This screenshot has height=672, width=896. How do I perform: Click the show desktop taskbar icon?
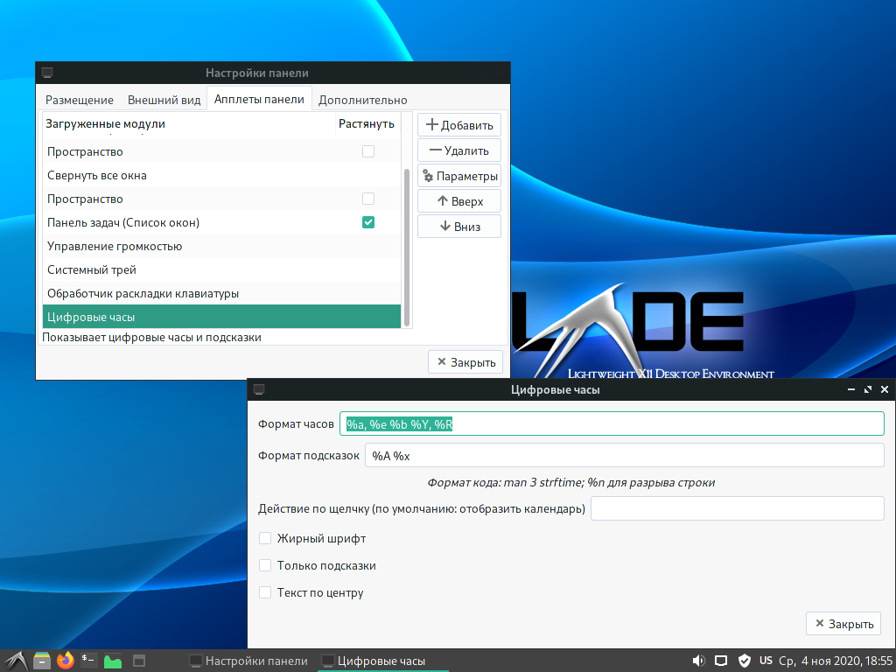point(138,661)
